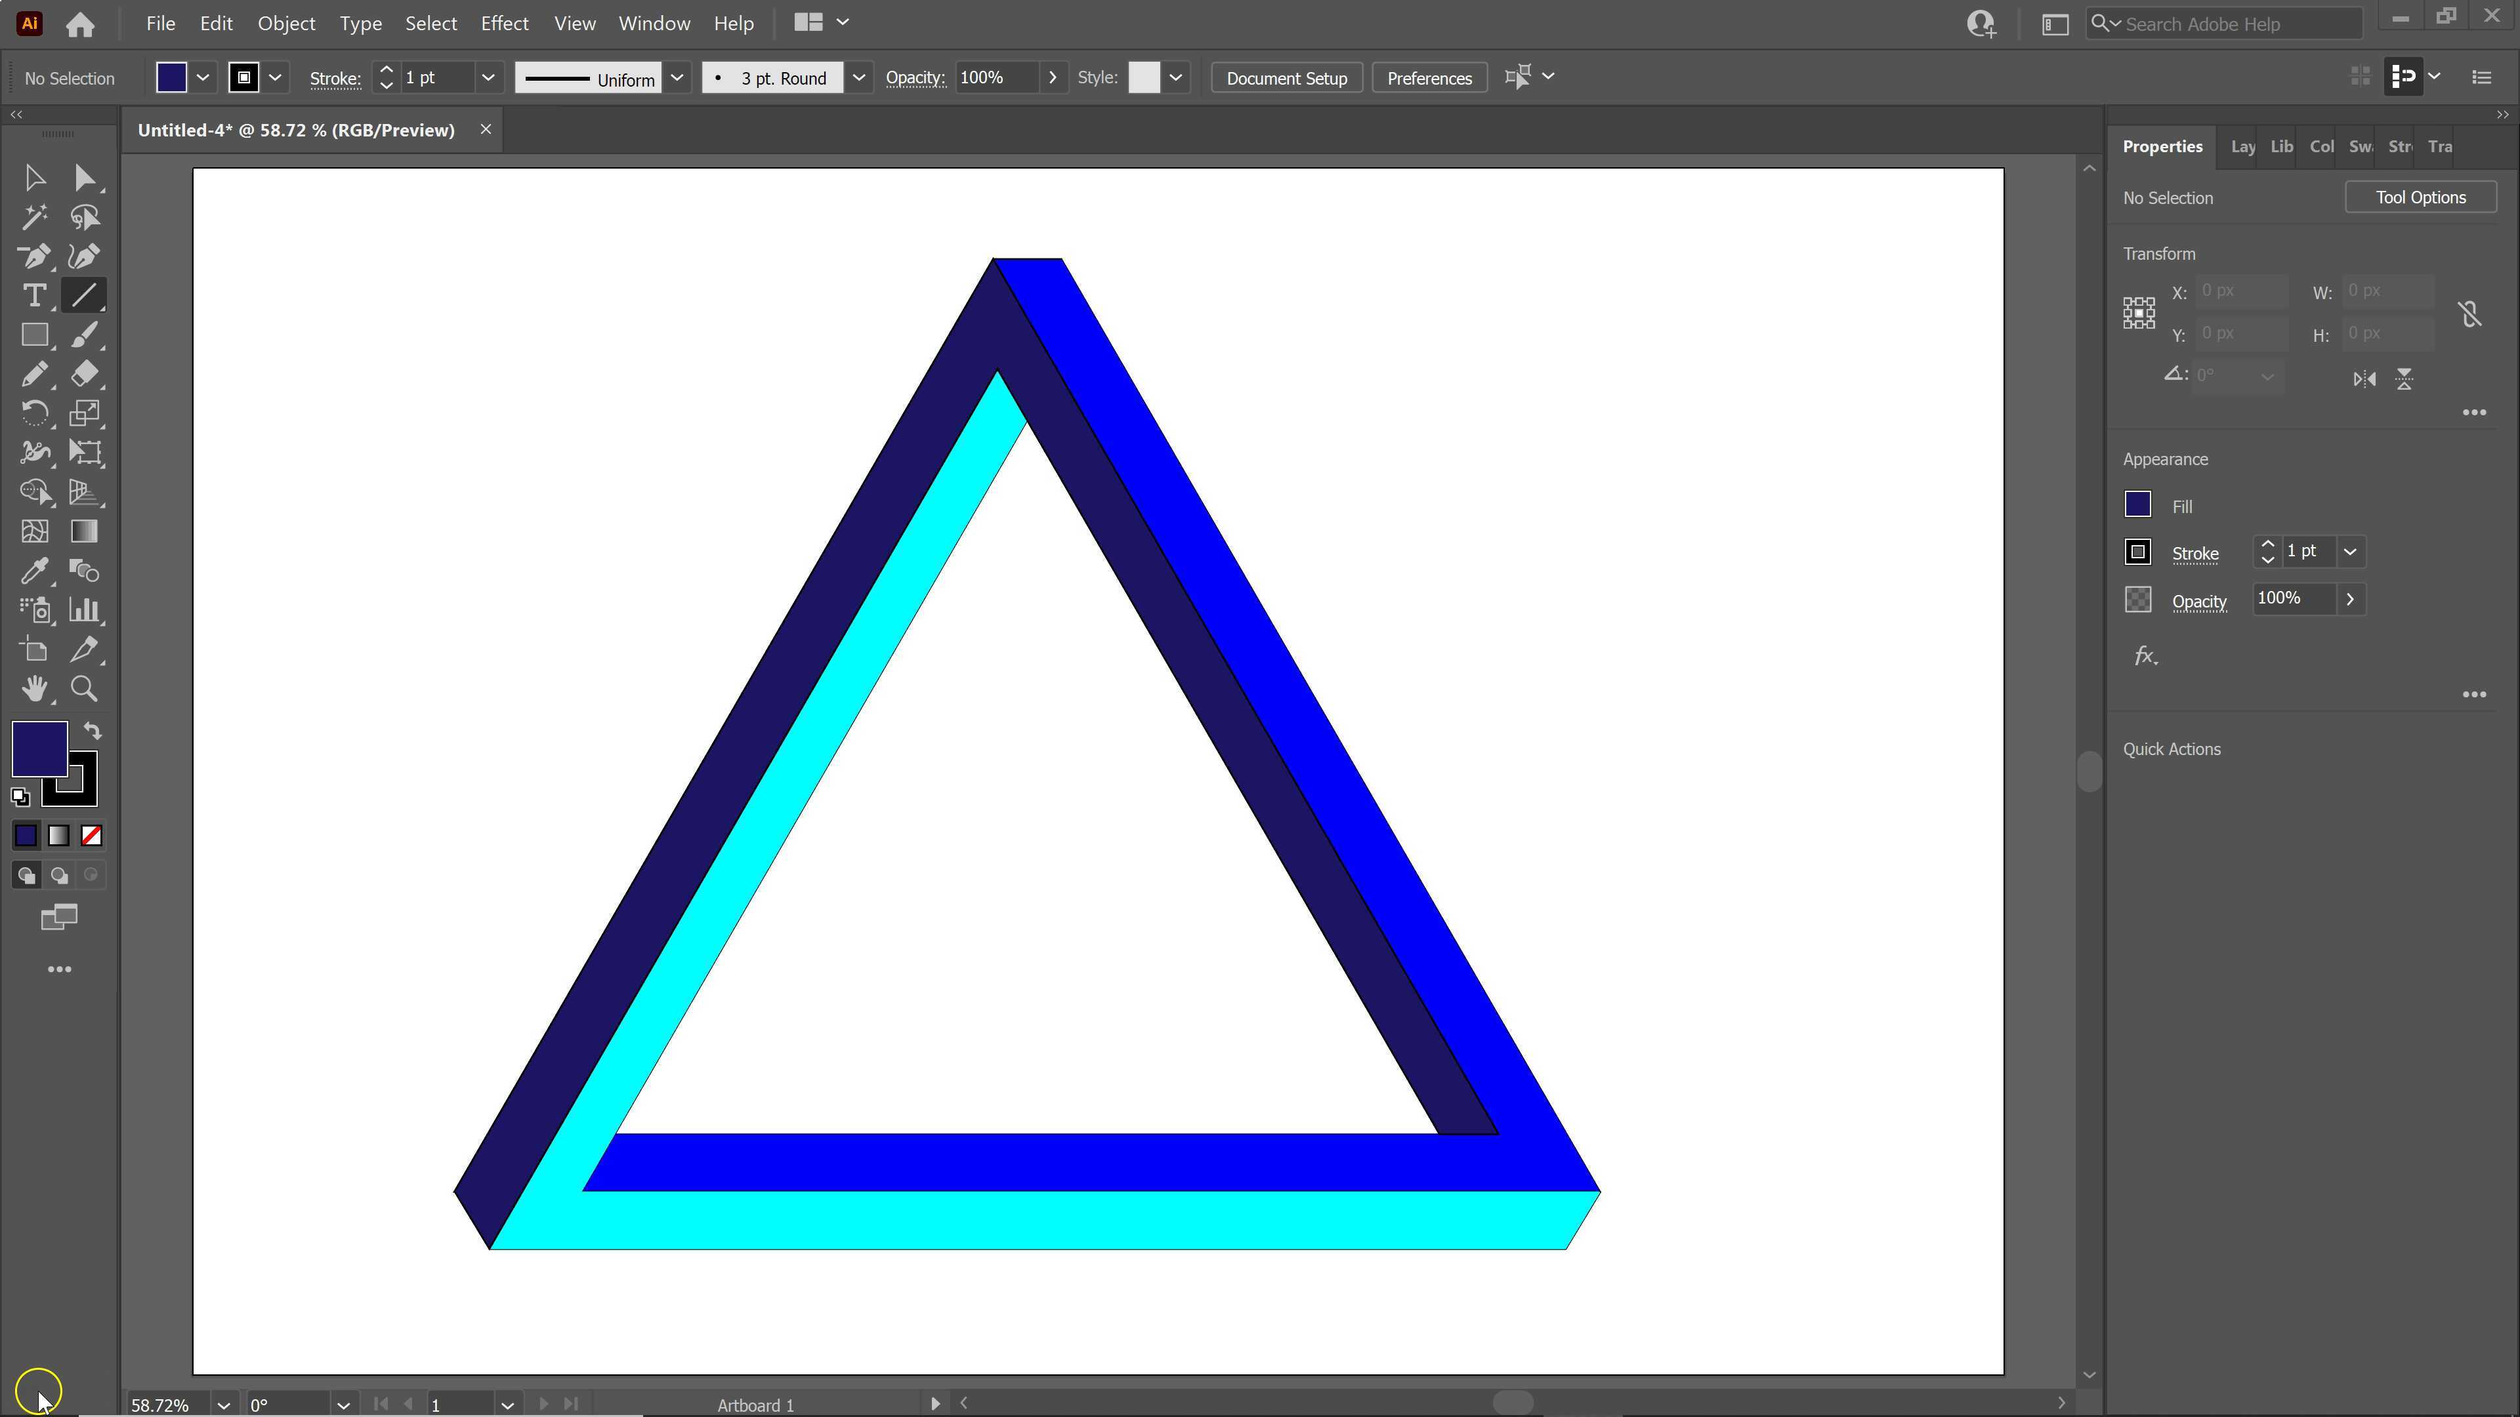Select the Rectangle tool
Image resolution: width=2520 pixels, height=1417 pixels.
click(x=35, y=335)
